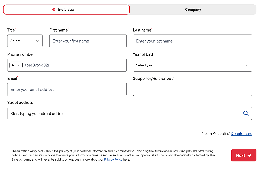Click the Year of birth chevron icon
The height and width of the screenshot is (193, 259).
pyautogui.click(x=247, y=65)
